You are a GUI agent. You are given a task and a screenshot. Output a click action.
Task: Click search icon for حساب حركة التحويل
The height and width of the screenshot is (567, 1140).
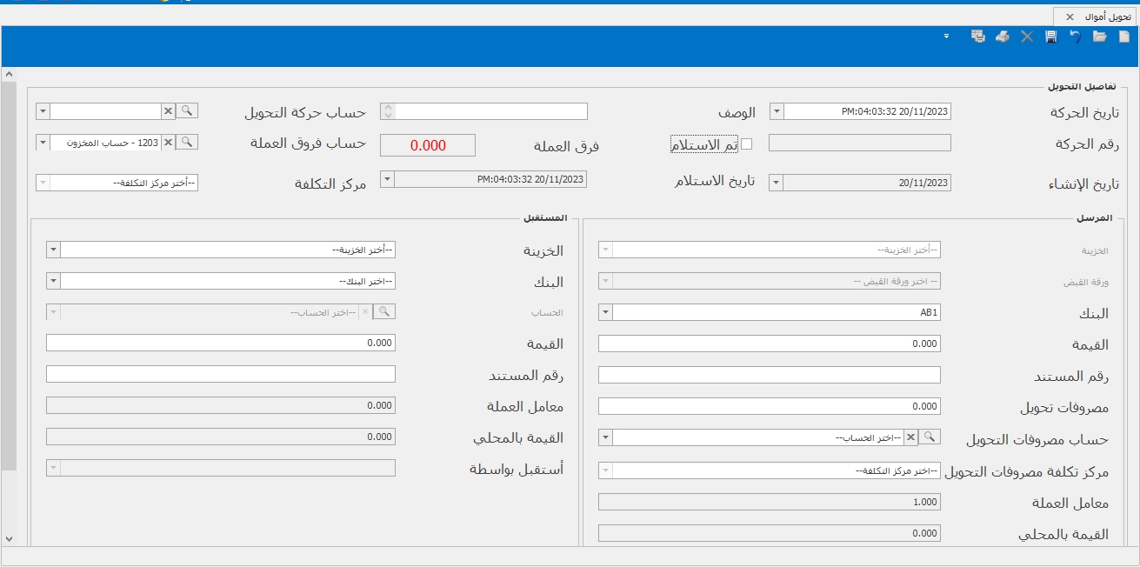[x=188, y=111]
